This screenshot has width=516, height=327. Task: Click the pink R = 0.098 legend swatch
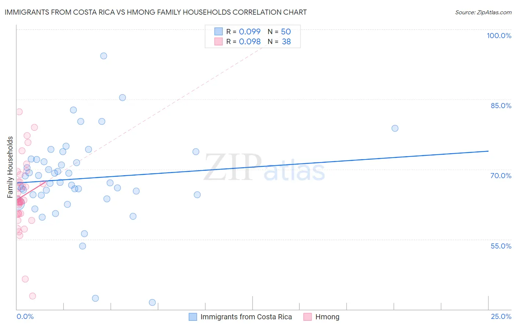click(x=219, y=41)
